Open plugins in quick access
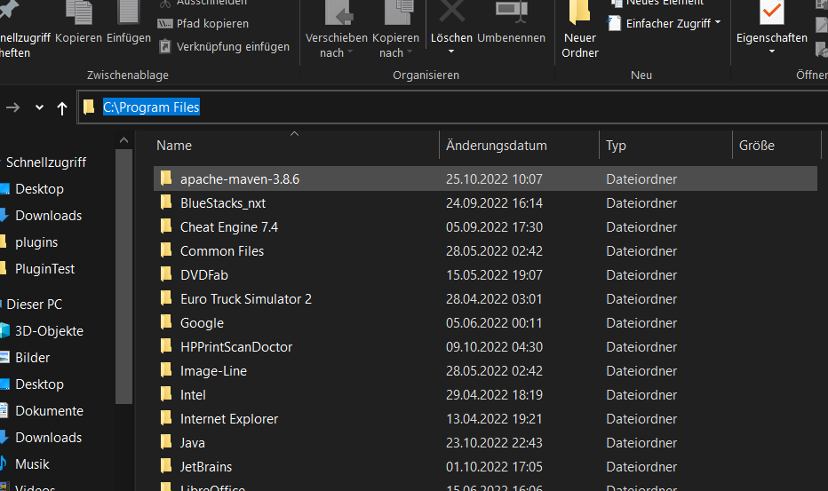This screenshot has height=491, width=828. (x=36, y=243)
